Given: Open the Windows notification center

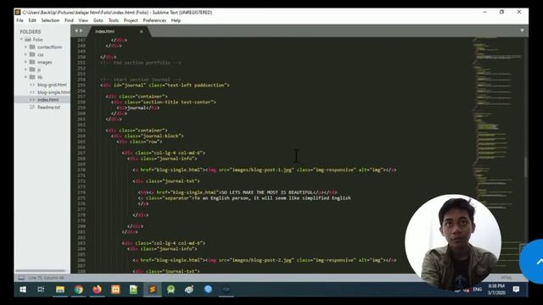Looking at the screenshot, I should tap(516, 290).
